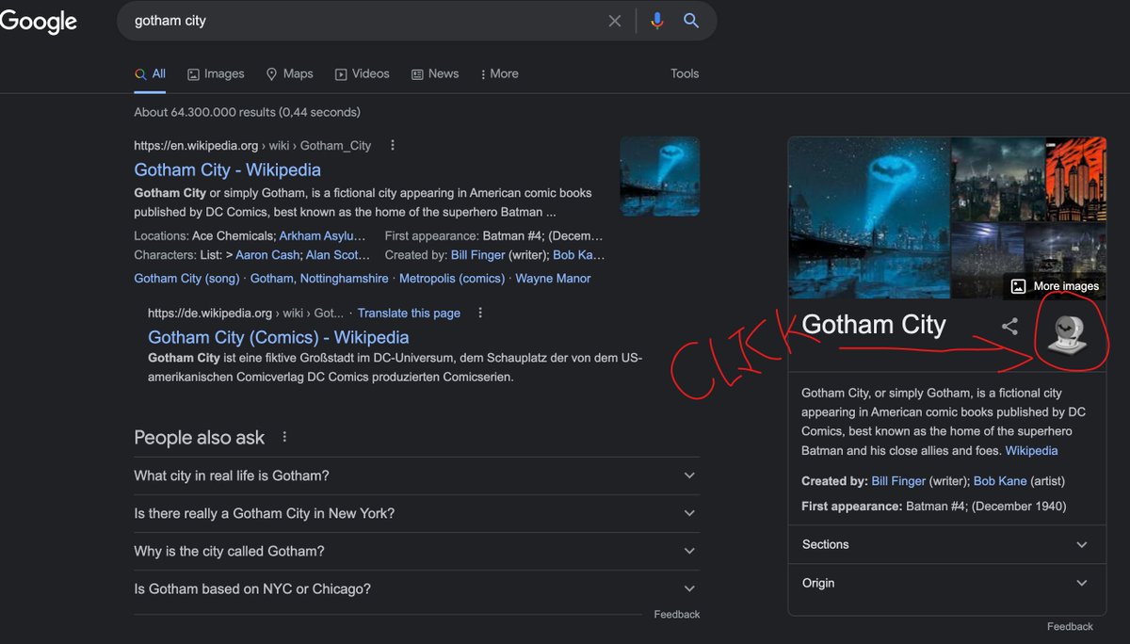The height and width of the screenshot is (644, 1130).
Task: Expand the Sections dropdown in panel
Action: coord(946,544)
